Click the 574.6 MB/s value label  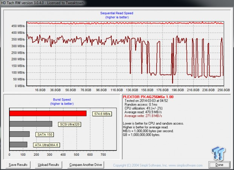point(102,114)
